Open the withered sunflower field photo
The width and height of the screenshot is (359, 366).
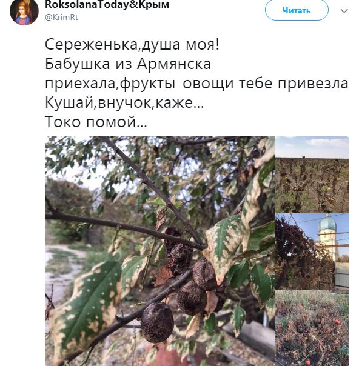click(312, 175)
